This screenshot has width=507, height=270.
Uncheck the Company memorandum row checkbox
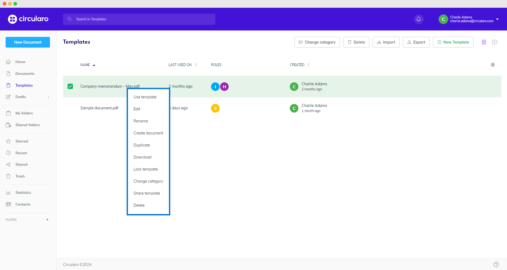tap(70, 86)
